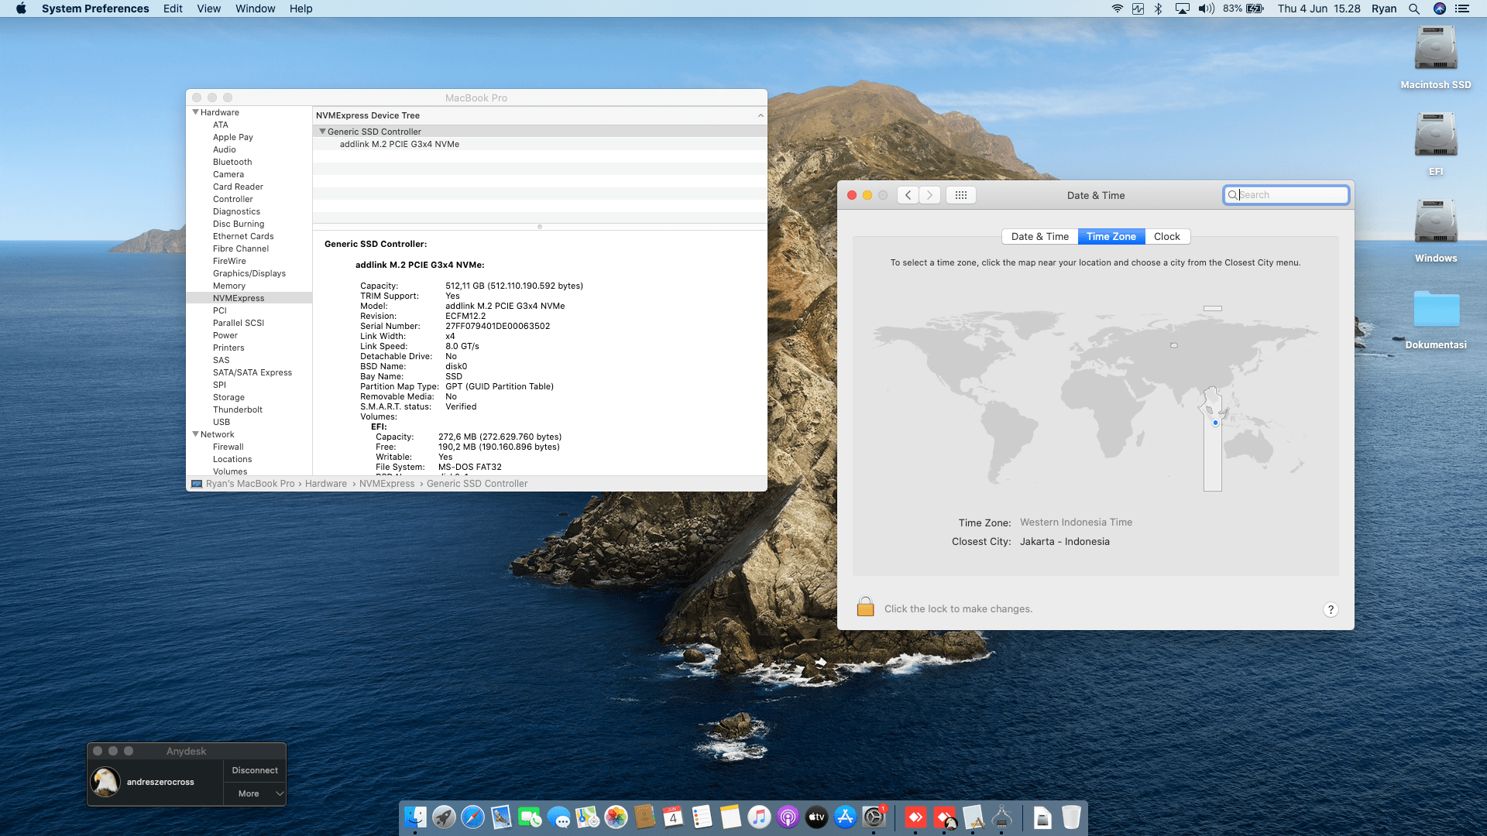This screenshot has width=1487, height=836.
Task: Click the Search field in Date & Time
Action: pyautogui.click(x=1286, y=195)
